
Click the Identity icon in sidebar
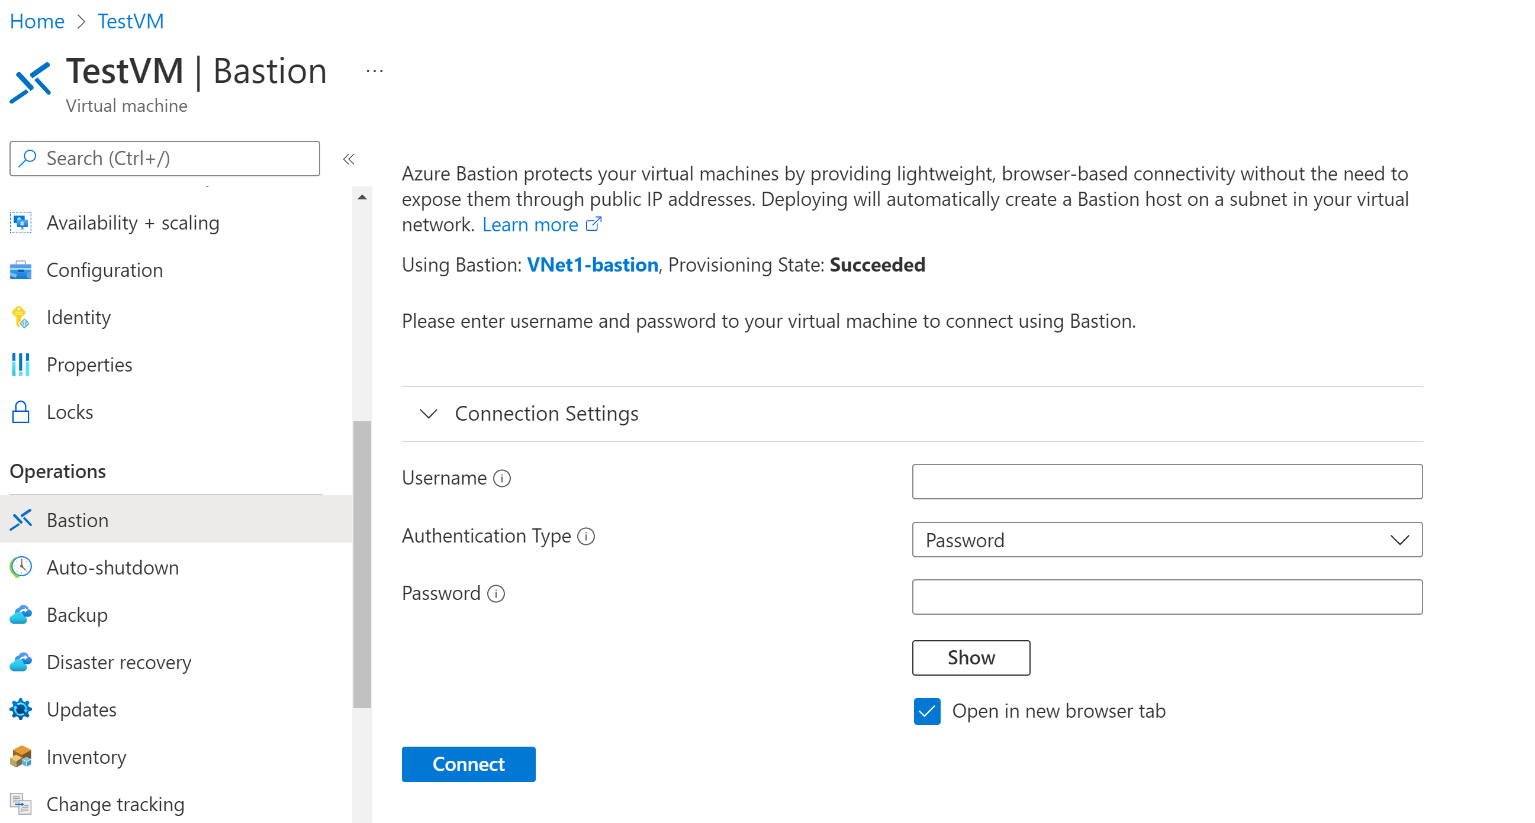tap(21, 317)
